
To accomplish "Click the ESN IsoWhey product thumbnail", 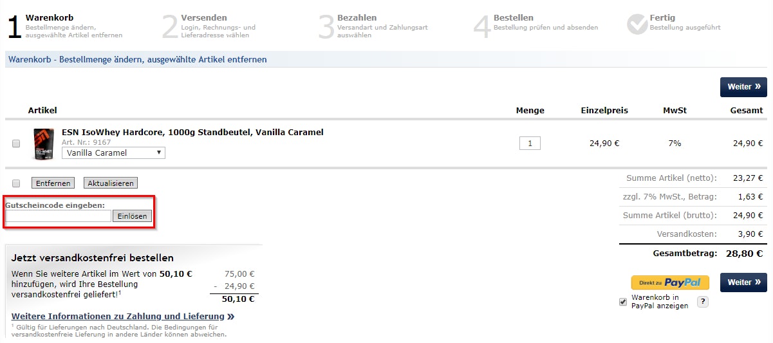I will click(x=43, y=144).
